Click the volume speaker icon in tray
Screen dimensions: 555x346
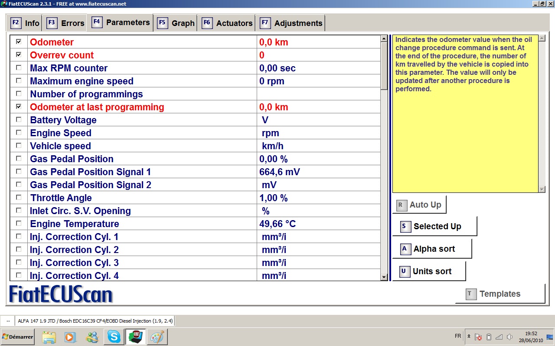coord(509,337)
